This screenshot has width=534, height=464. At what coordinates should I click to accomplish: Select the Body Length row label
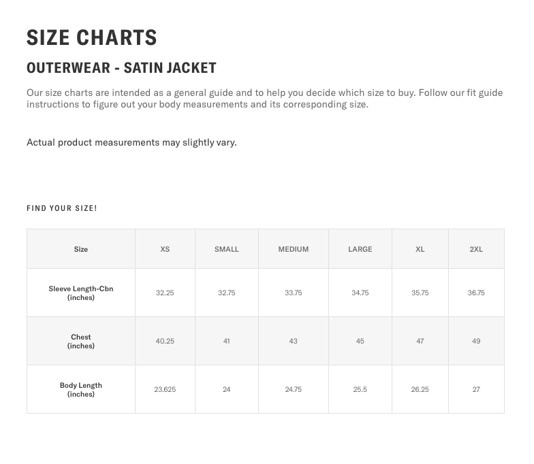tap(81, 389)
